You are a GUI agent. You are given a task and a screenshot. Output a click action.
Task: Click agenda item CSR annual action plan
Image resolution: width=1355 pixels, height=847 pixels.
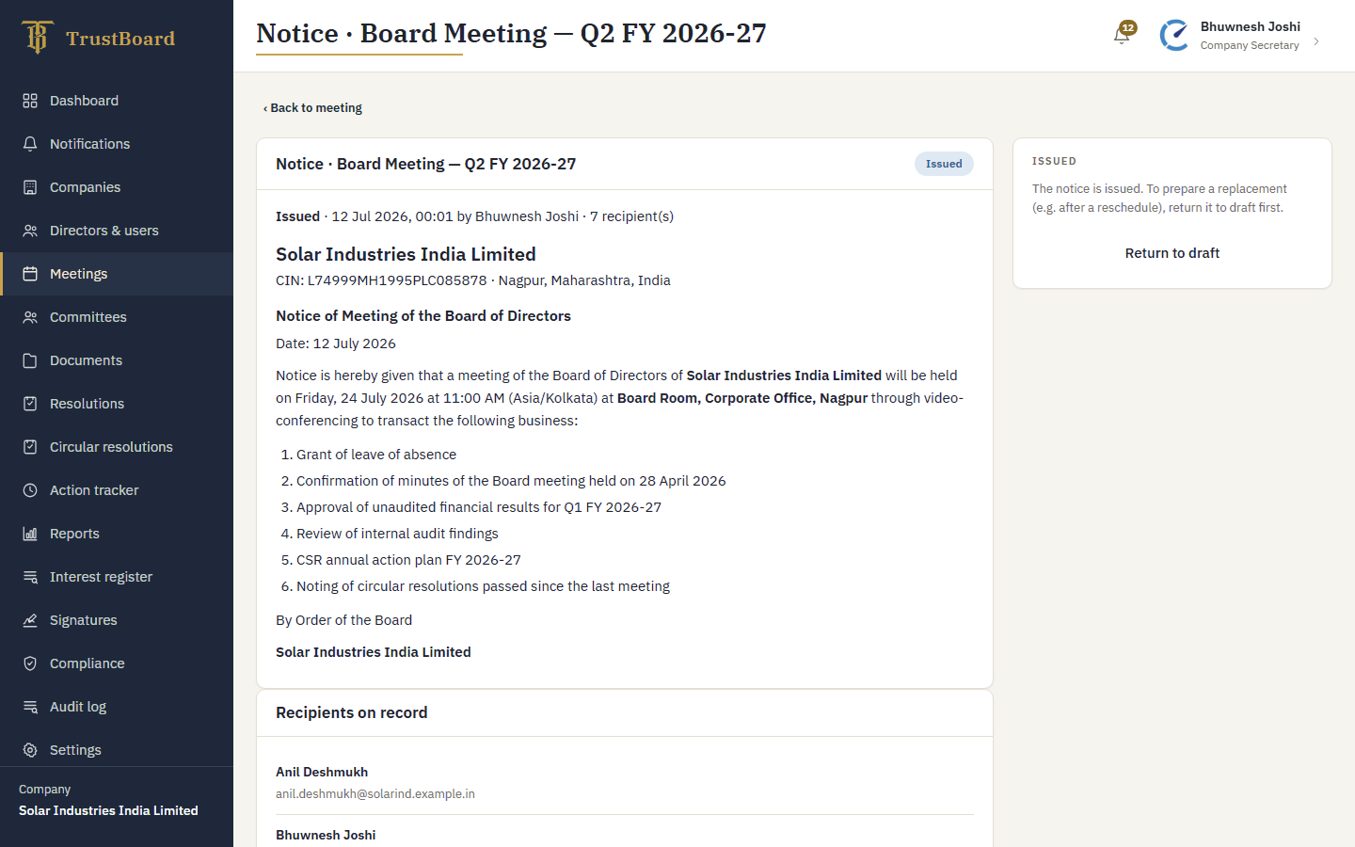408,560
